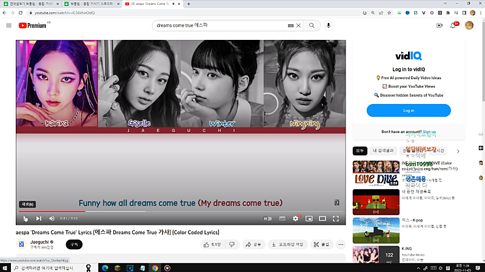Open the Windows notification center icon
The image size is (485, 272).
click(x=478, y=268)
